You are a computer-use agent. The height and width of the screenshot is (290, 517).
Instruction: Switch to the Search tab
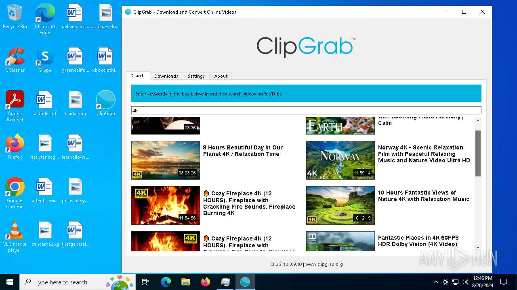click(138, 76)
